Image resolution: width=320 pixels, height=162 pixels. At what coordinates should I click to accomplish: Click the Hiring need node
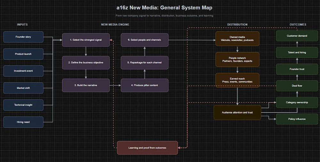click(23, 122)
